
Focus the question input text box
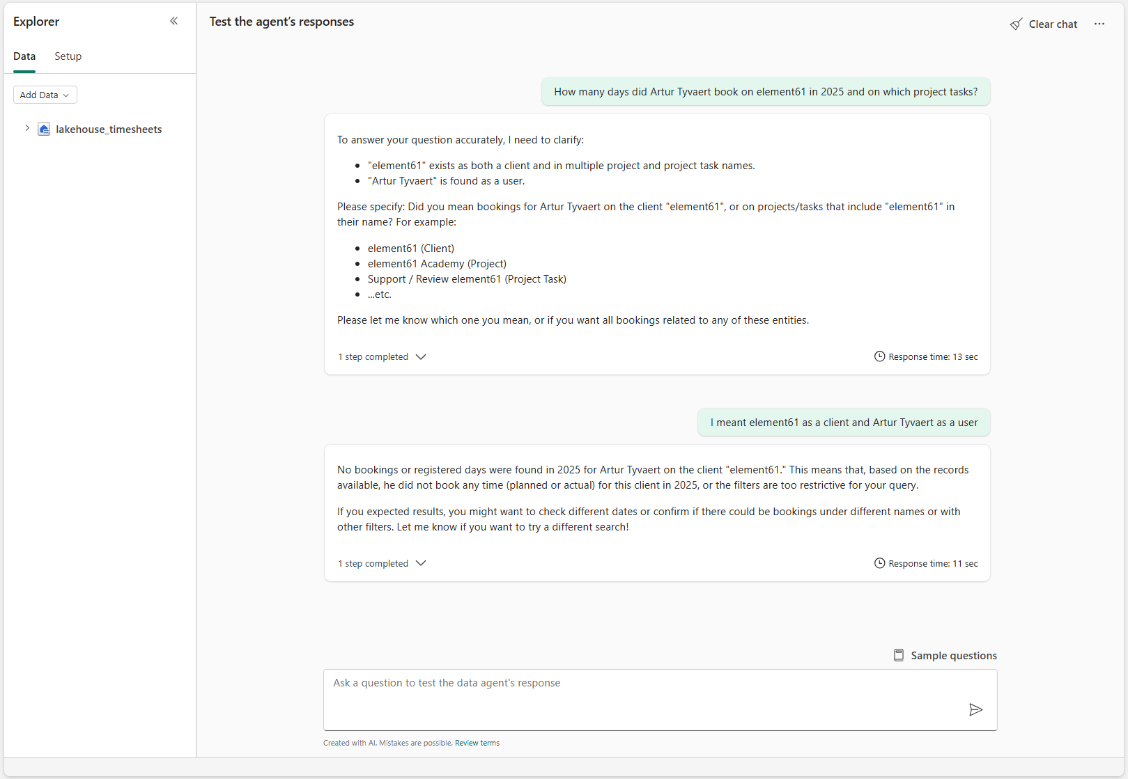[x=641, y=699]
